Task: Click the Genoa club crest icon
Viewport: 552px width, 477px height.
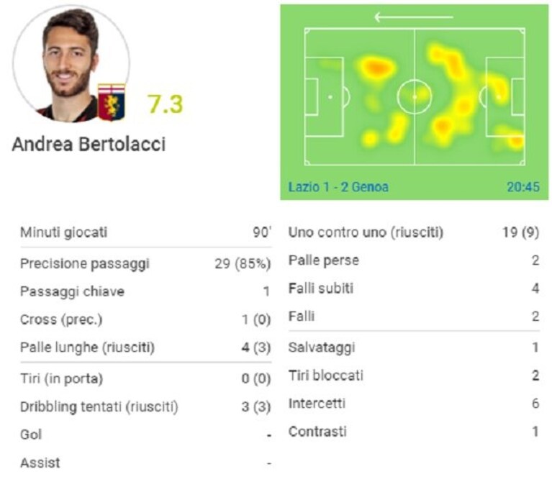Action: point(112,102)
